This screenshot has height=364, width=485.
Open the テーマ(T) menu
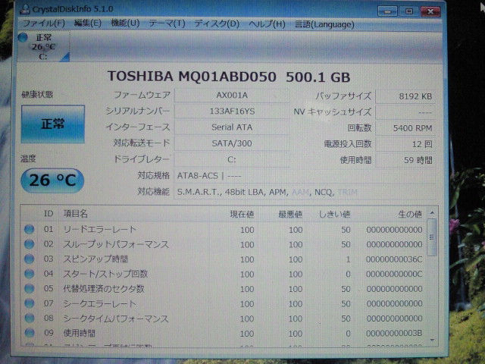(x=167, y=24)
